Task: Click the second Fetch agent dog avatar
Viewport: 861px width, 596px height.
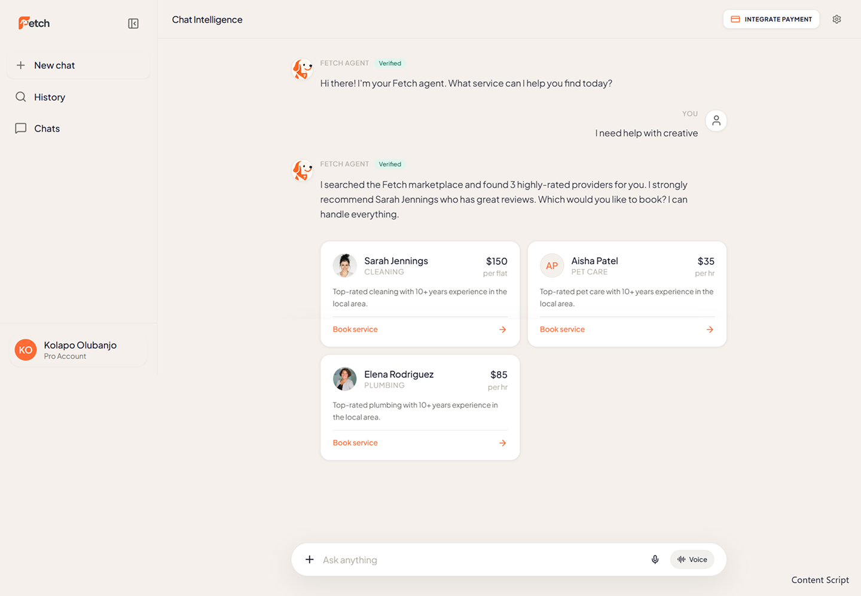Action: [x=303, y=170]
